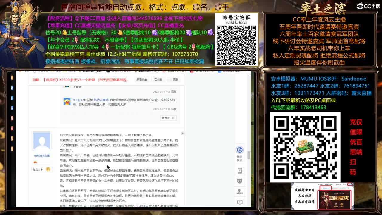Click the poster's username under the avatar
The width and height of the screenshot is (382, 215).
(x=42, y=156)
